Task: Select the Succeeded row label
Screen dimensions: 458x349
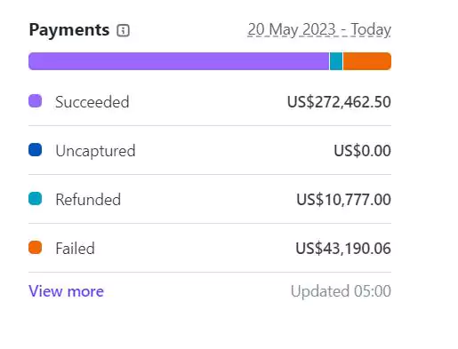Action: pos(92,102)
